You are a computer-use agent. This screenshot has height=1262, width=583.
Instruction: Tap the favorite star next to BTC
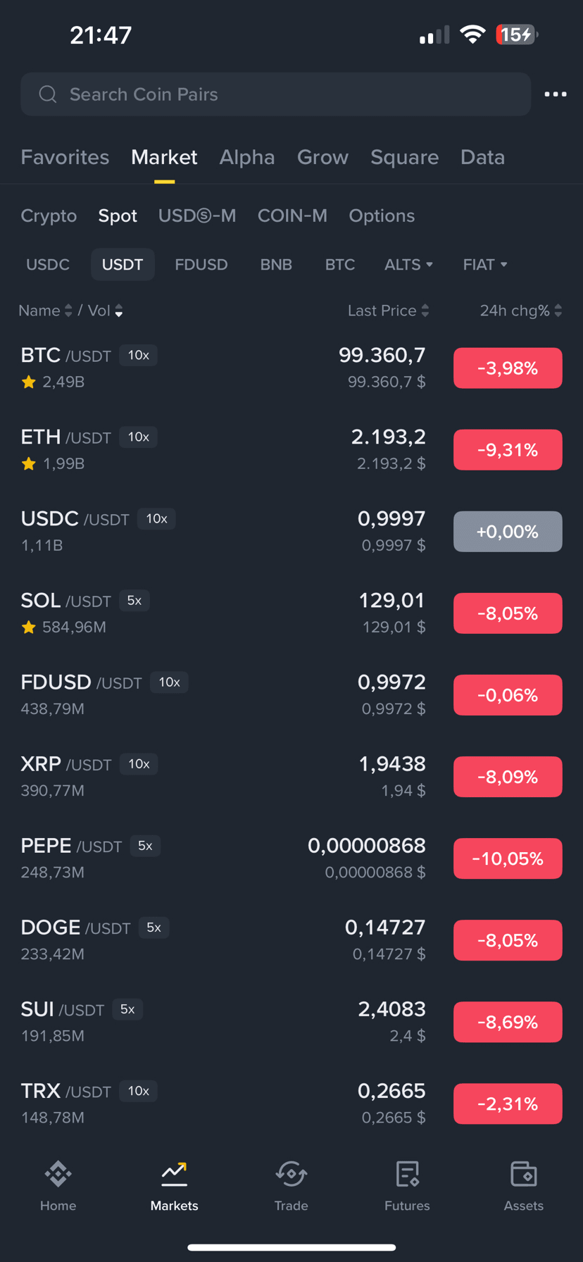29,382
